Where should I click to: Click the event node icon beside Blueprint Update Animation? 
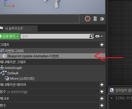tap(5, 56)
